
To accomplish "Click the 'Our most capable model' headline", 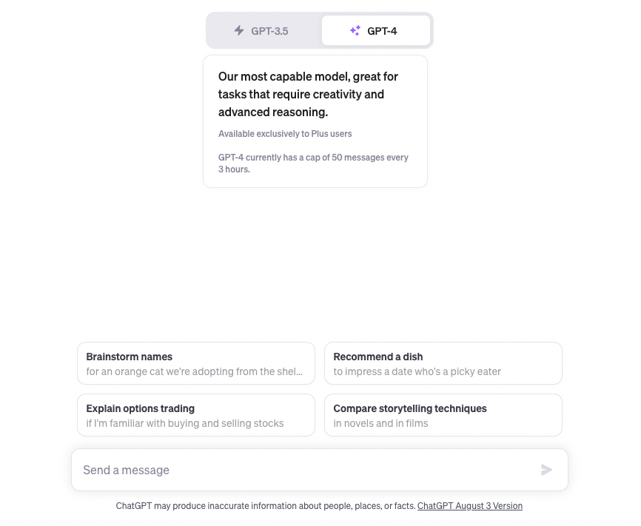I will click(x=308, y=94).
